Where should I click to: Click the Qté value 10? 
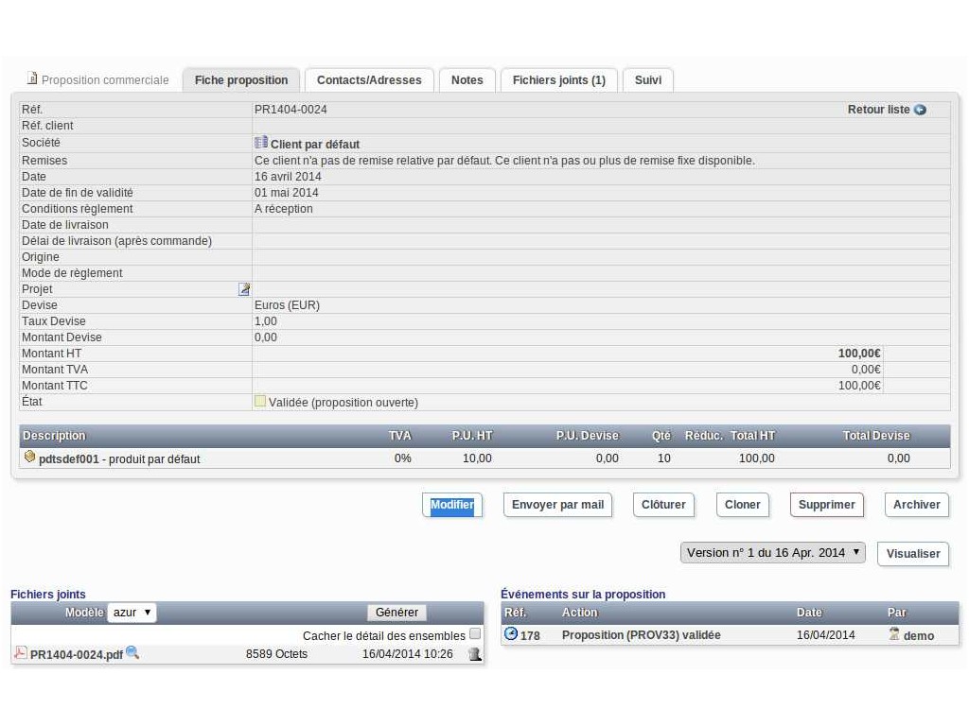[x=663, y=458]
